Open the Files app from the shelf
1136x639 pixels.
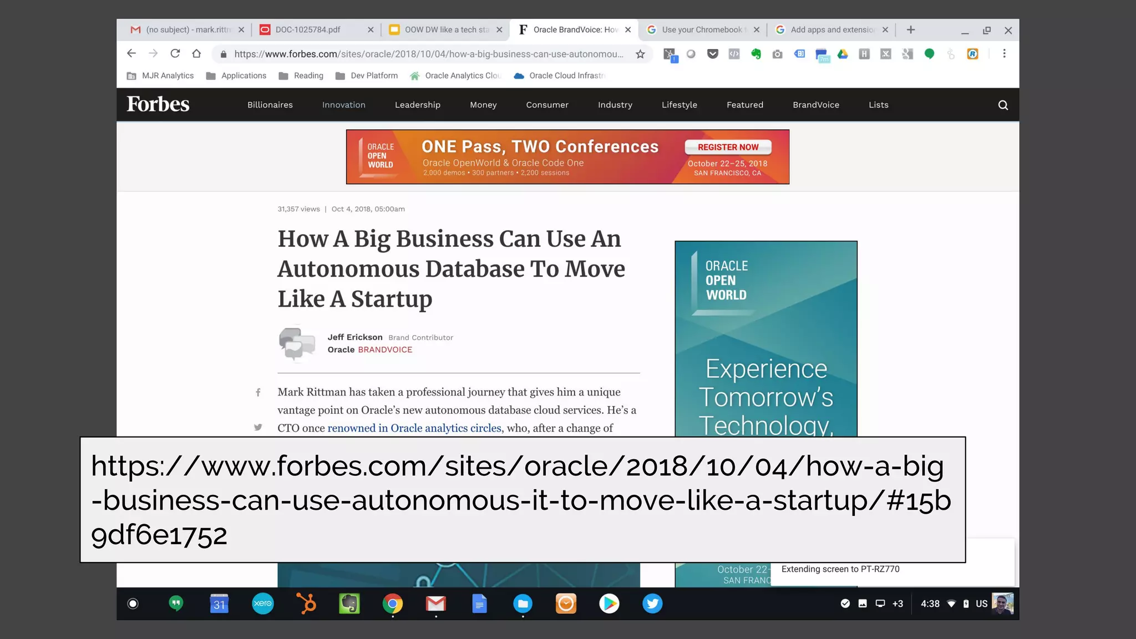pos(523,603)
